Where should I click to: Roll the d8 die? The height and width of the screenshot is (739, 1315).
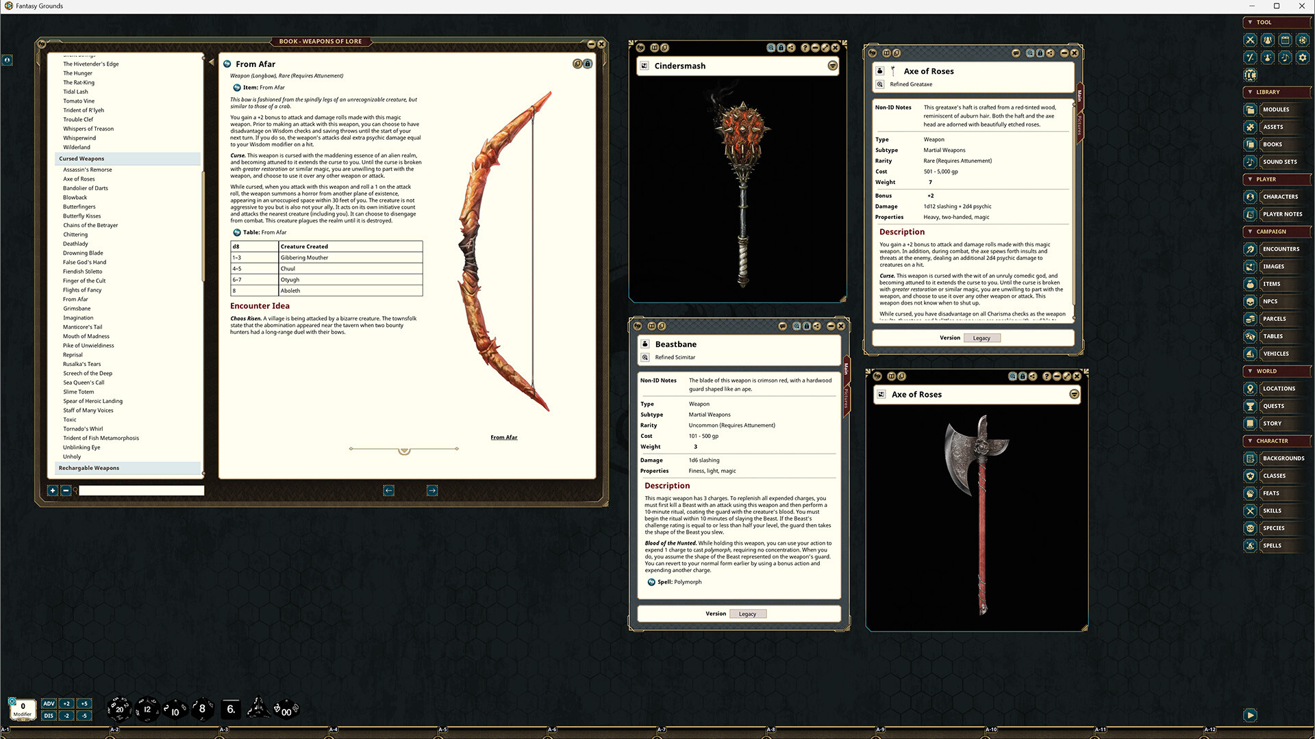[201, 709]
